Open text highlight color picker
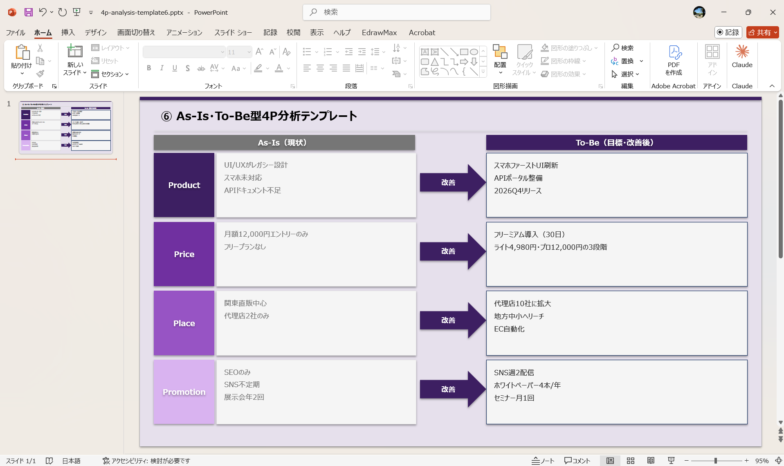The image size is (784, 466). pos(267,68)
